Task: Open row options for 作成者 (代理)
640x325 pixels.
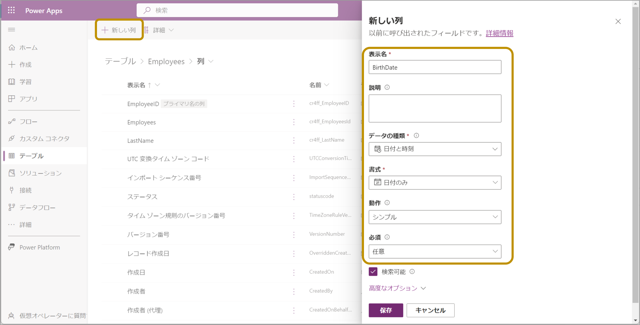Action: [294, 310]
